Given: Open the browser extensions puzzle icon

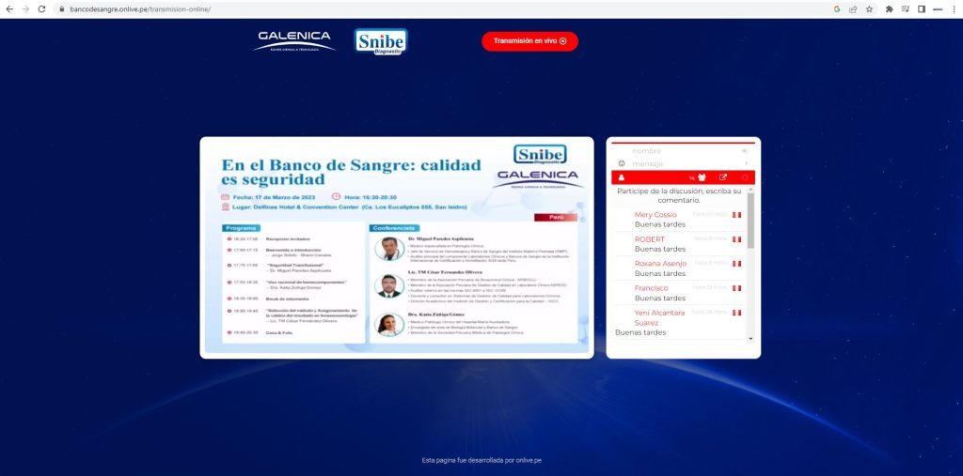Looking at the screenshot, I should (x=889, y=8).
